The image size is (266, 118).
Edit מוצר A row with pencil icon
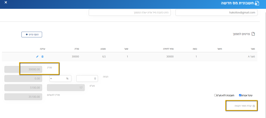coord(37,57)
